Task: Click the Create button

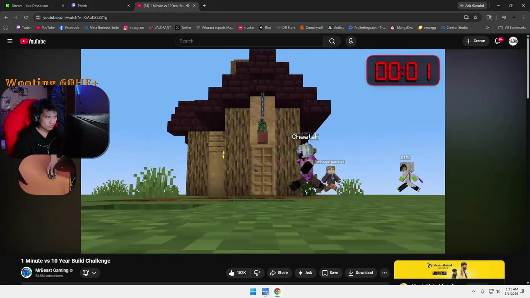Action: 475,41
